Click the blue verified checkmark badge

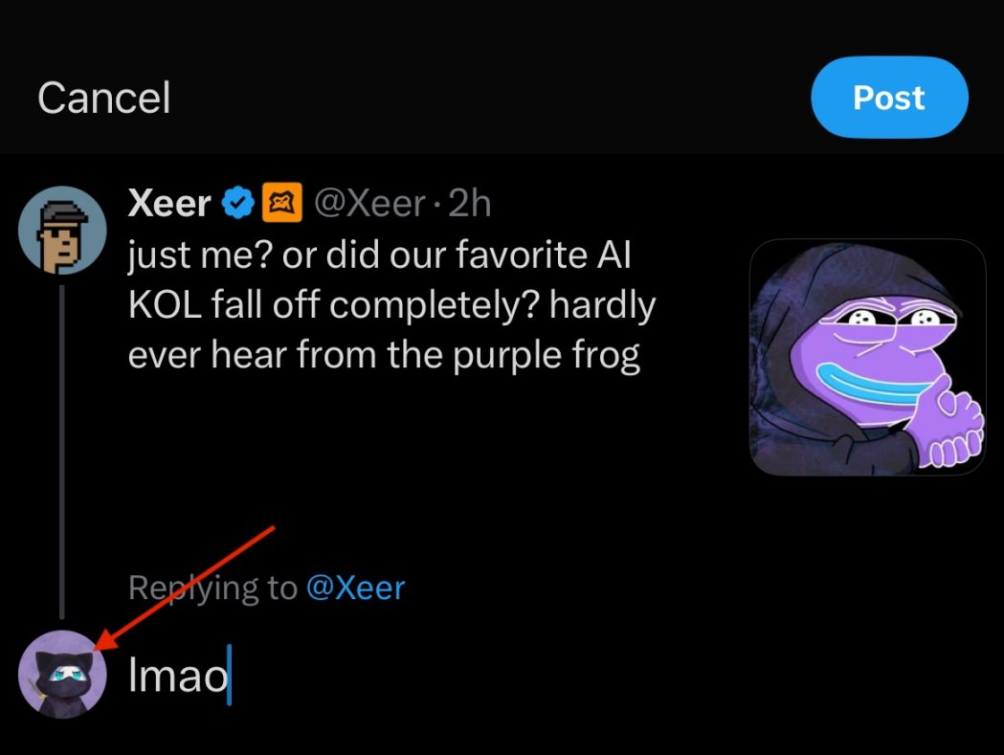click(x=238, y=203)
